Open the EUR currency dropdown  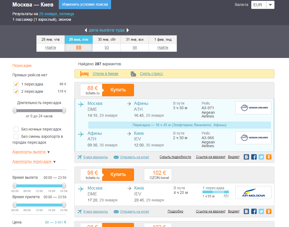[263, 5]
